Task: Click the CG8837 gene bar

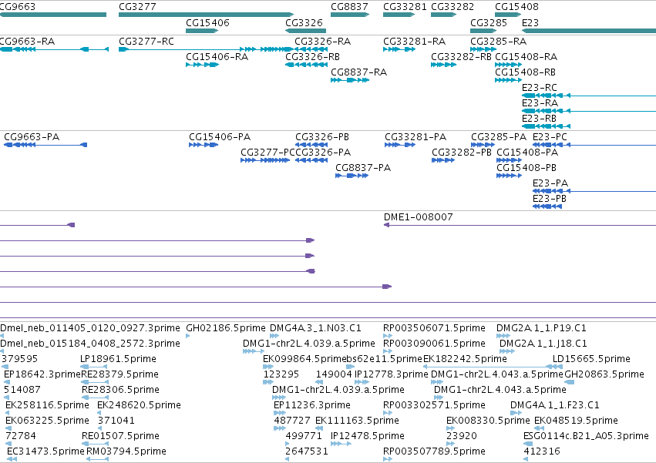Action: (x=350, y=15)
